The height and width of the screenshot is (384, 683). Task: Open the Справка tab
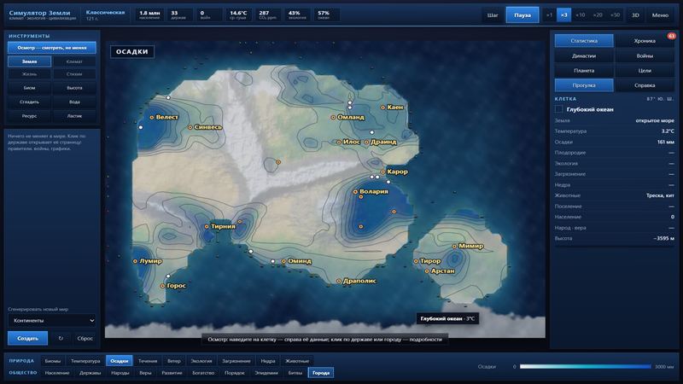coord(645,85)
